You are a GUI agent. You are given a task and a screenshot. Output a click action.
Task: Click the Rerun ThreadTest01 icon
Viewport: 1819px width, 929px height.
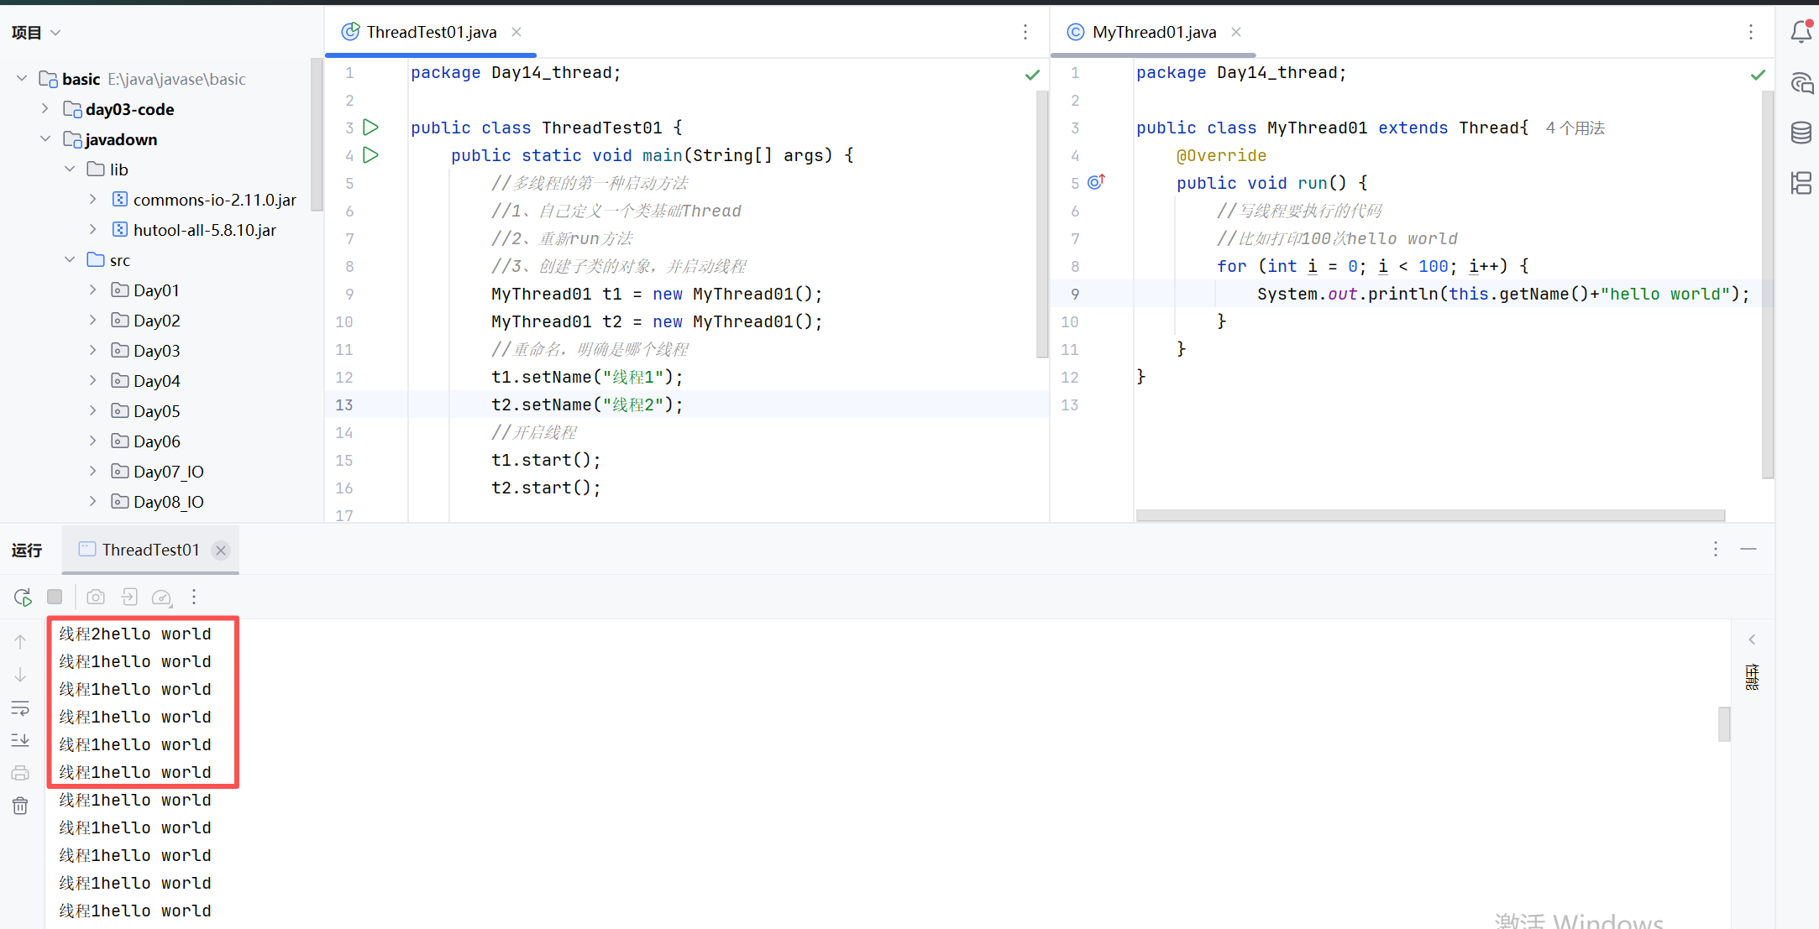coord(23,597)
